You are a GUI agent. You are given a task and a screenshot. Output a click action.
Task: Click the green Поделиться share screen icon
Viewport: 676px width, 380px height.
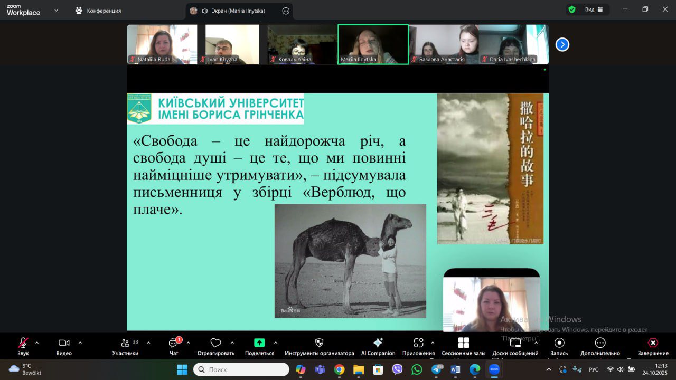259,343
